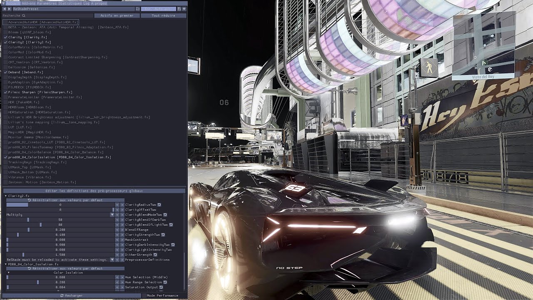Add a new preset with plus icon
The height and width of the screenshot is (300, 533).
(x=184, y=9)
